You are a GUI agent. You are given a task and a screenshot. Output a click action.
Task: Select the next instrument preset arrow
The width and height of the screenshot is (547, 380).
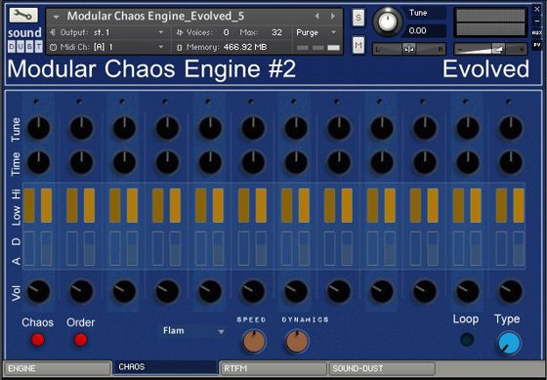[333, 16]
